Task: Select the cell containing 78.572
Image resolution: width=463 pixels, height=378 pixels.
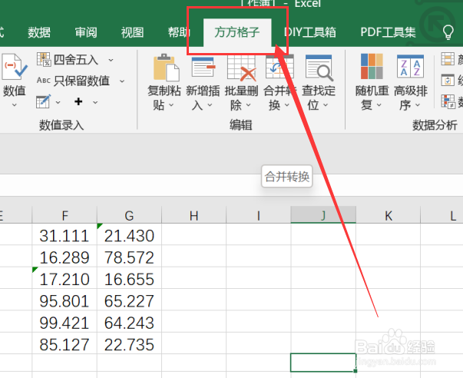Action: click(129, 257)
